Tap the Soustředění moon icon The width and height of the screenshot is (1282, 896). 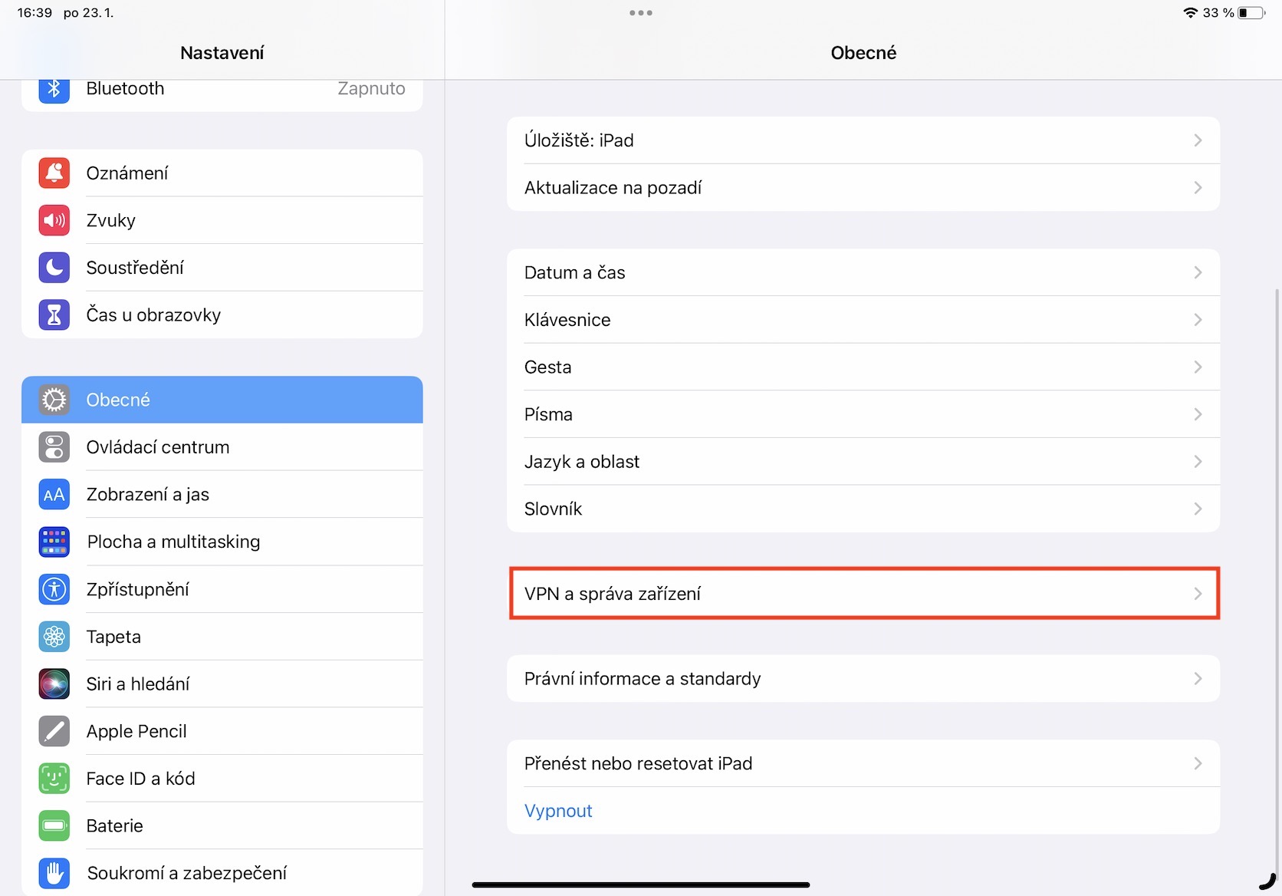[54, 268]
